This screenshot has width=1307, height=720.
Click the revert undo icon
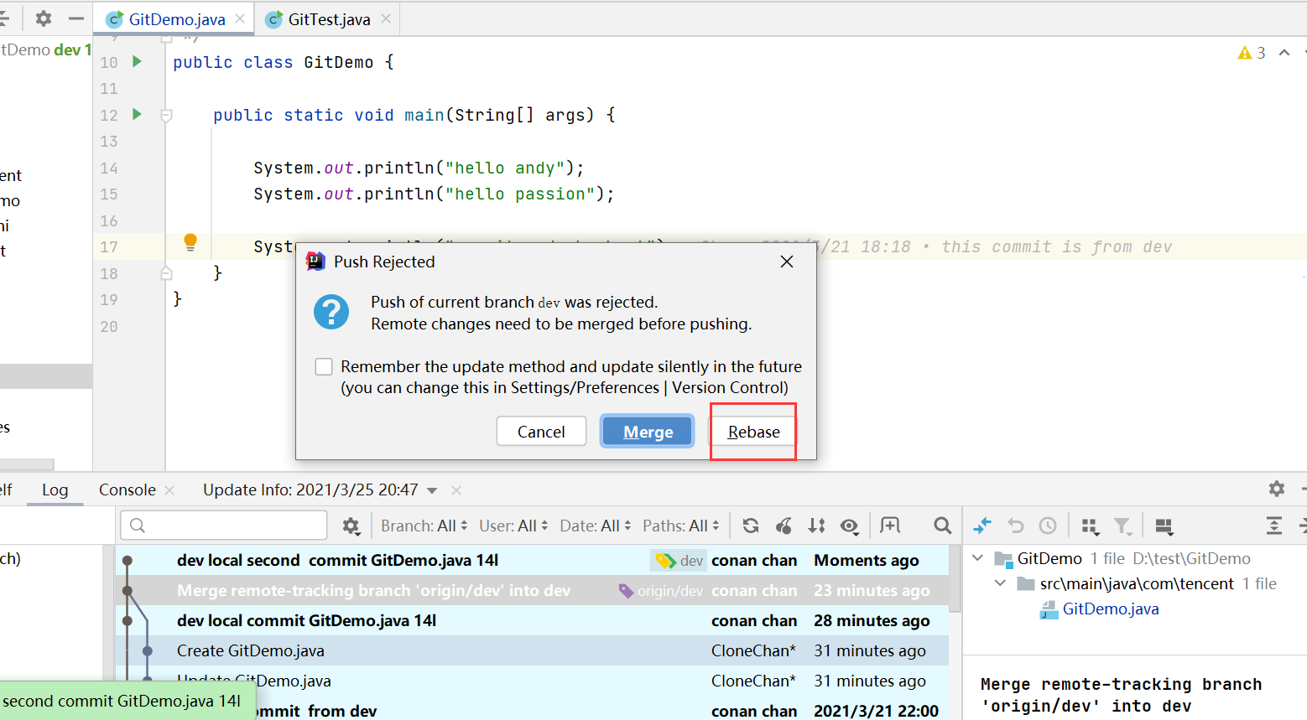tap(1016, 526)
